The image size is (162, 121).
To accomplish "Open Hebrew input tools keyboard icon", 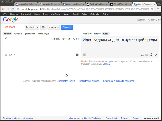I will 10,55.
